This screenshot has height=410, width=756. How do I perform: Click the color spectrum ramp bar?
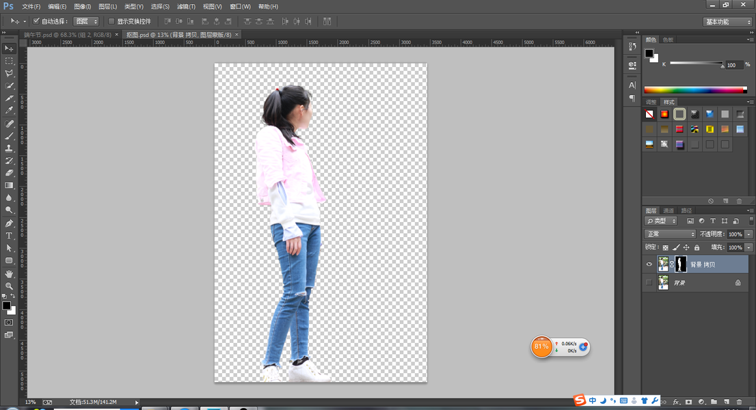pos(695,90)
